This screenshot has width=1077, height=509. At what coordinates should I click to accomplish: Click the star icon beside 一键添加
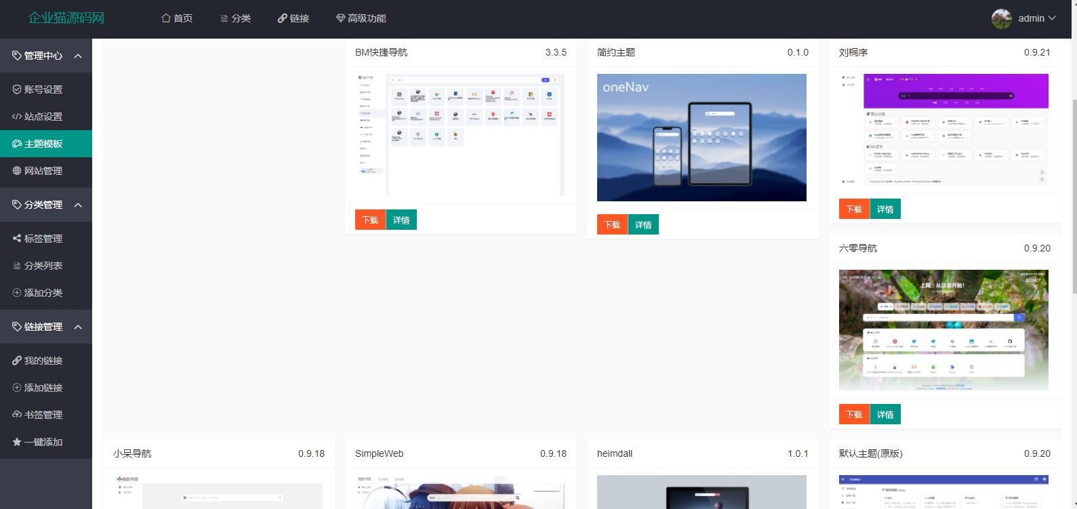coord(17,442)
